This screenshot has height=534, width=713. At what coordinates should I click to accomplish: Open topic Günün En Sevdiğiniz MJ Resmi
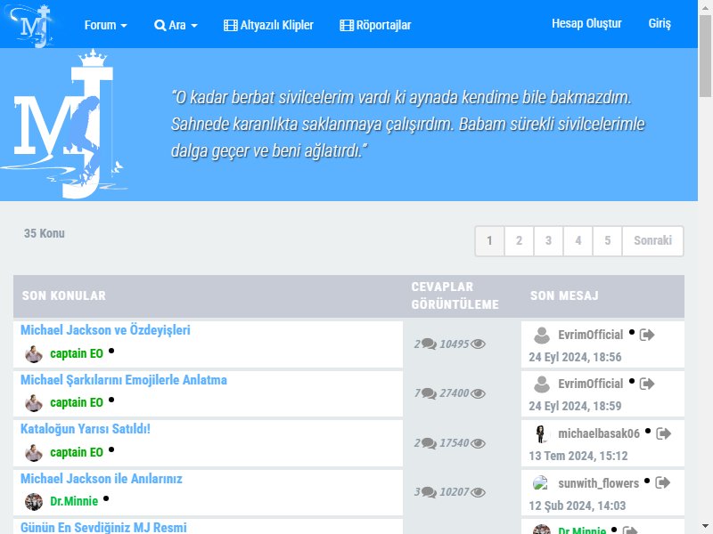click(x=103, y=528)
